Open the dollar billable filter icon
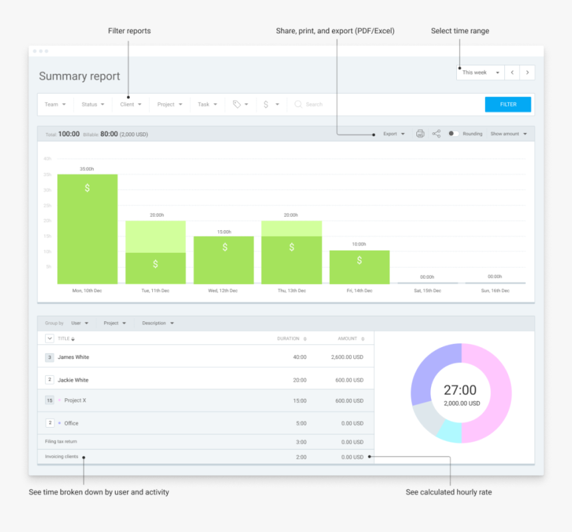Image resolution: width=572 pixels, height=532 pixels. 270,104
